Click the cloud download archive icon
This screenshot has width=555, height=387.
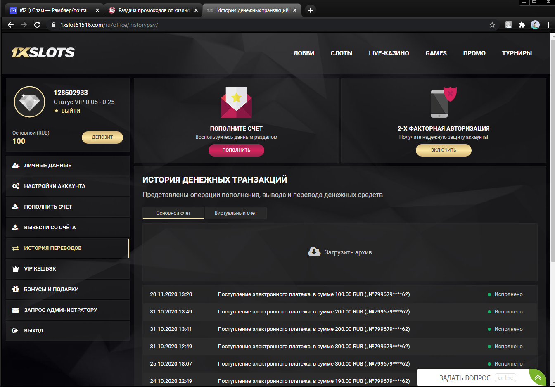[314, 252]
